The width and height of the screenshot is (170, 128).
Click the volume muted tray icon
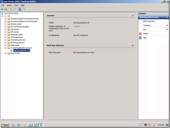(154, 125)
